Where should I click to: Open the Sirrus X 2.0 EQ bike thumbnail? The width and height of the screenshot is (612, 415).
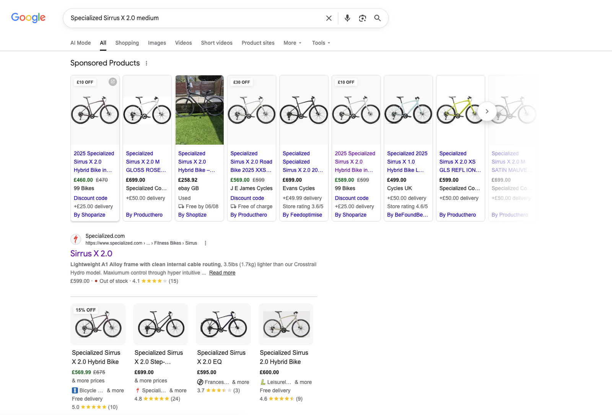[x=223, y=324]
